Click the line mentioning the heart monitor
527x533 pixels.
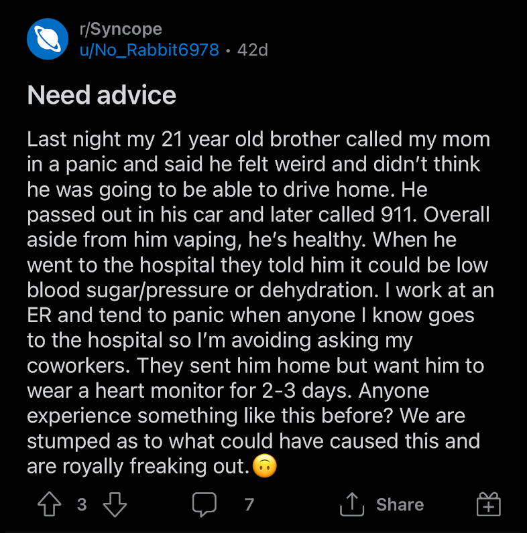(228, 391)
